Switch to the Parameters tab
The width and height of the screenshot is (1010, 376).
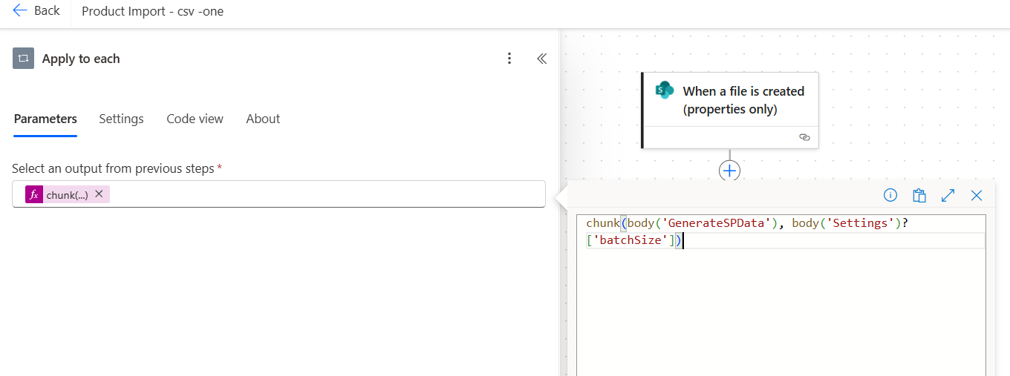click(x=45, y=119)
